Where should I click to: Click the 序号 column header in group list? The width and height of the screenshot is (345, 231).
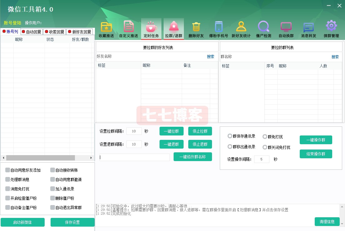[270, 66]
